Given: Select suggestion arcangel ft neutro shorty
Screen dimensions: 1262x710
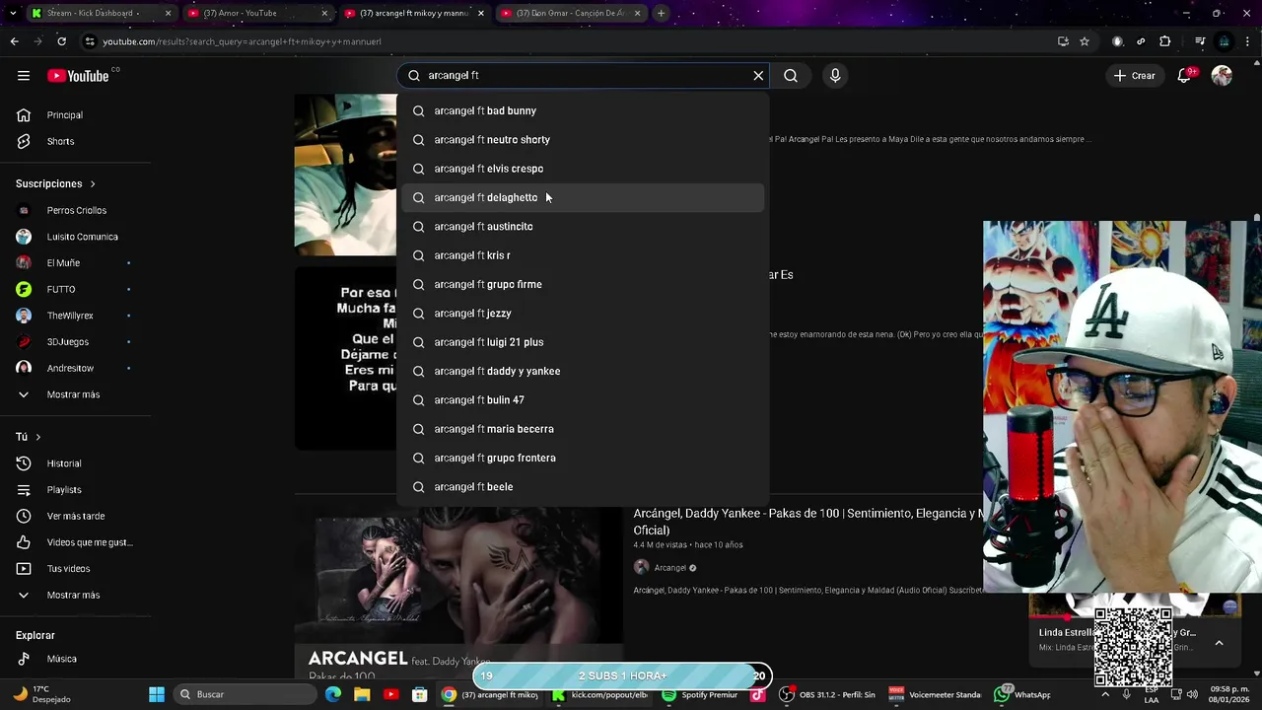Looking at the screenshot, I should pyautogui.click(x=583, y=140).
